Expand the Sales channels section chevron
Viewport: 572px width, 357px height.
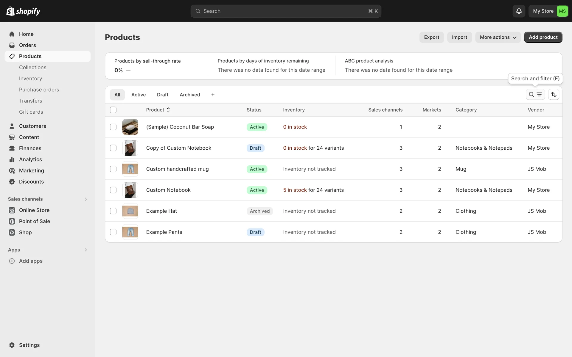[86, 199]
